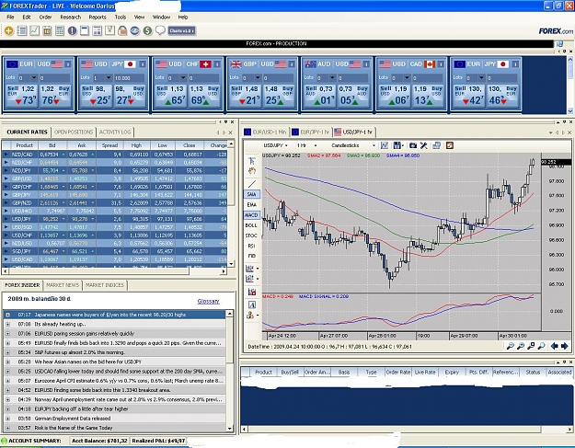Toggle the BOLL indicator button
The width and height of the screenshot is (575, 448).
point(251,225)
